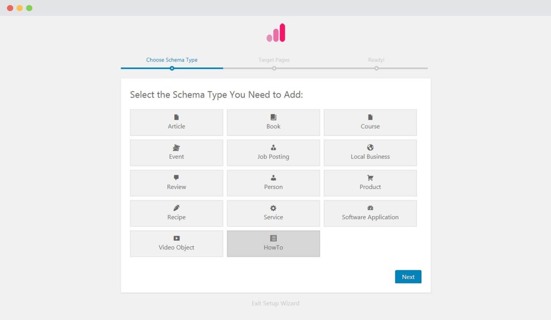Image resolution: width=551 pixels, height=320 pixels.
Task: Pick the Person schema type
Action: coord(273,183)
